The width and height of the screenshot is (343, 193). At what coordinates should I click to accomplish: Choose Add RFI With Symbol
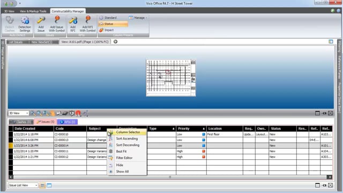pyautogui.click(x=87, y=24)
